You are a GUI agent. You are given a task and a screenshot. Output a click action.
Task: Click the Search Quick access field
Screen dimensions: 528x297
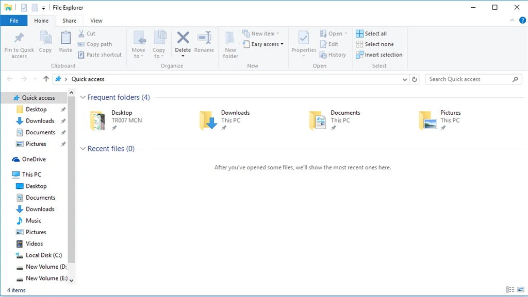pyautogui.click(x=469, y=79)
